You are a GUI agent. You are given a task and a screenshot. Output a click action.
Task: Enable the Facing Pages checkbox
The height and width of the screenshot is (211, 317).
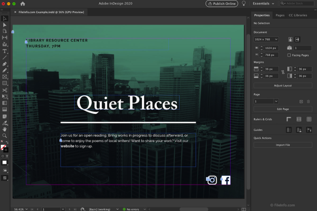[x=289, y=55]
